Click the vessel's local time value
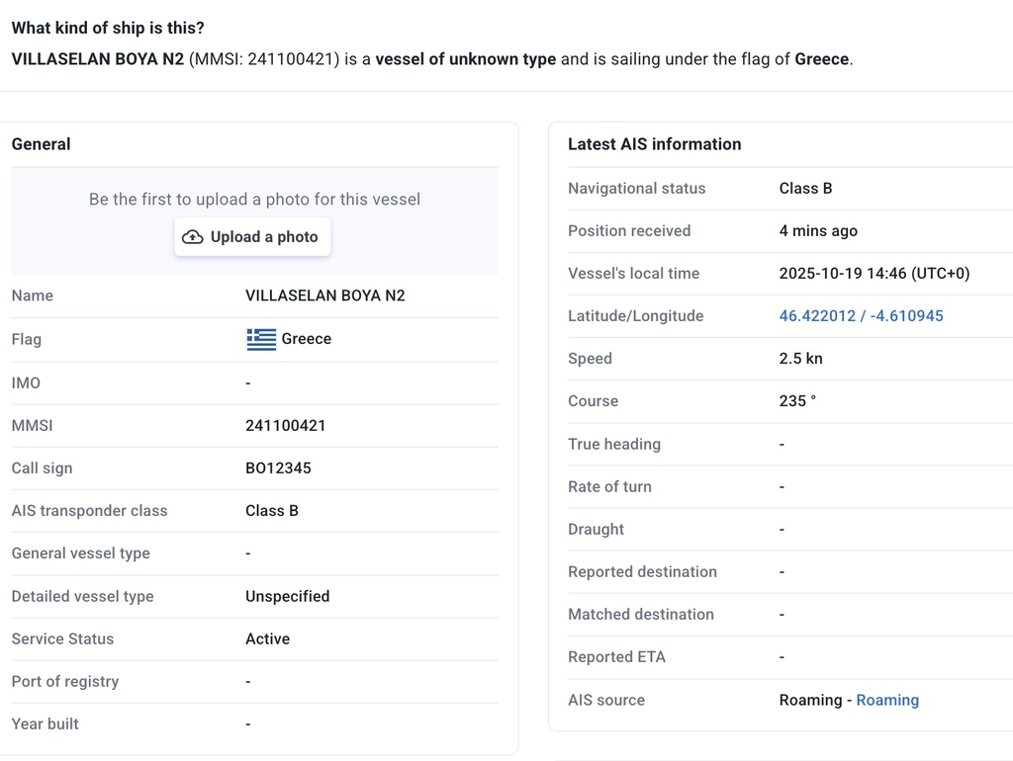 (x=874, y=274)
